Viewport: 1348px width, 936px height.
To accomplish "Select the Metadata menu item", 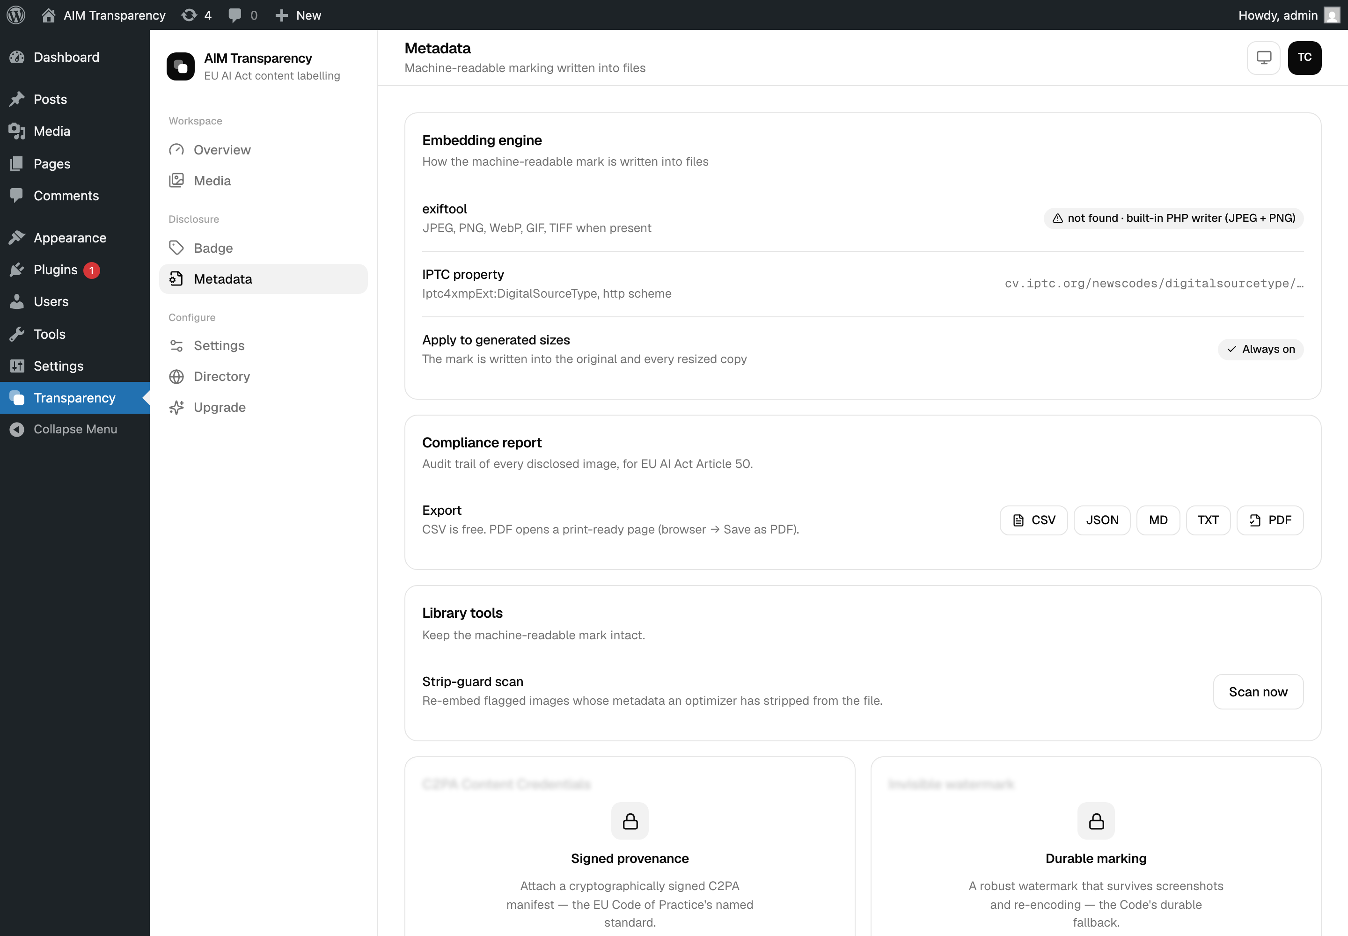I will click(264, 278).
